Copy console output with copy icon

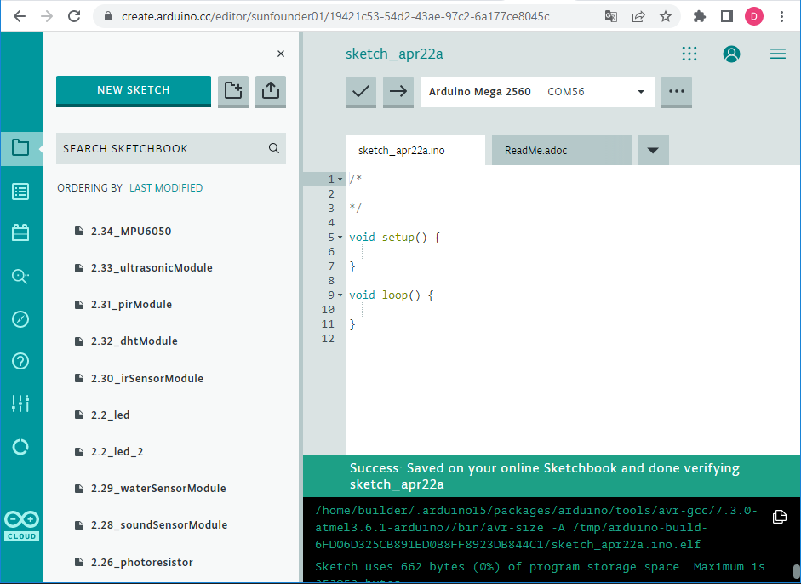[779, 517]
